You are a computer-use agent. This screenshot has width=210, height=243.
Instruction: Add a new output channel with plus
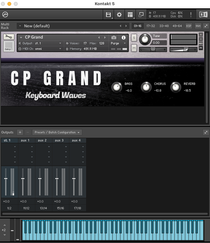pyautogui.click(x=20, y=132)
